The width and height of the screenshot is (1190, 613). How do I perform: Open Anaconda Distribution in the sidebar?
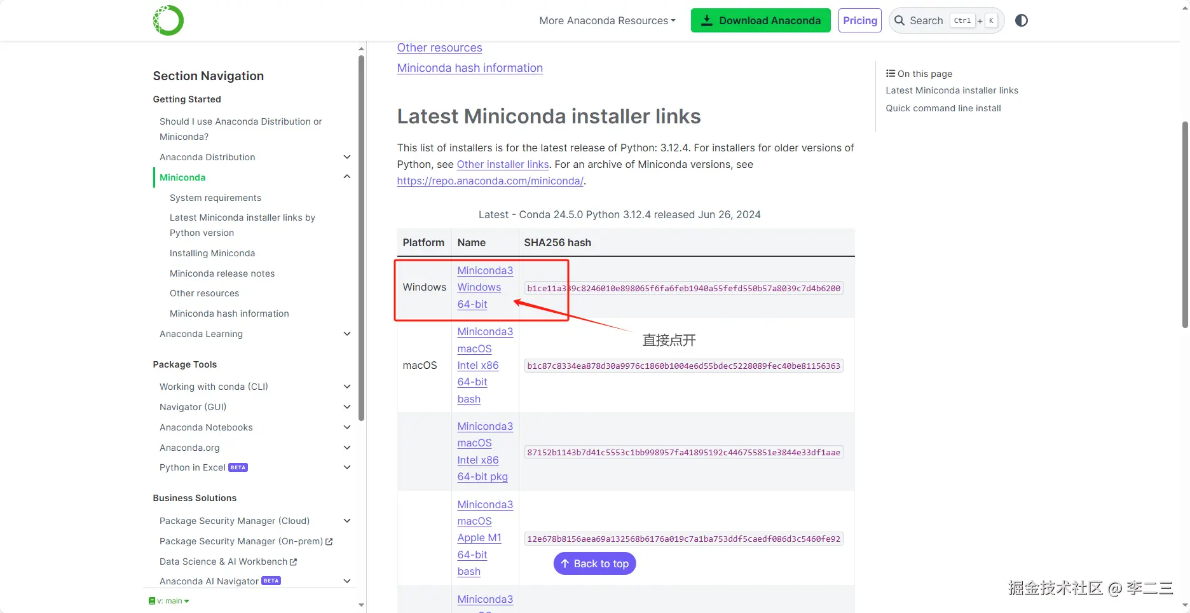coord(207,157)
